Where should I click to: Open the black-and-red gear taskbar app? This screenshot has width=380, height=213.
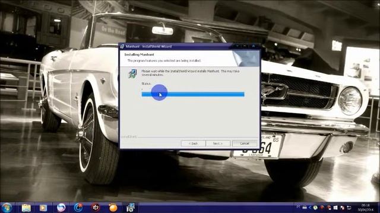pos(96,207)
